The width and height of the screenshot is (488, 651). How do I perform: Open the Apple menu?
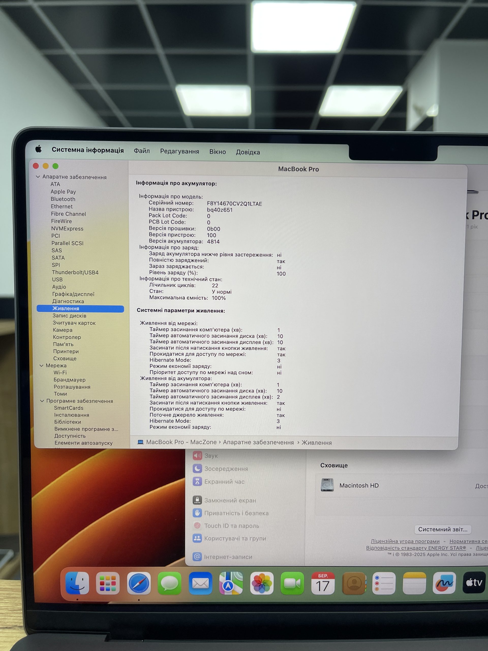tap(39, 149)
